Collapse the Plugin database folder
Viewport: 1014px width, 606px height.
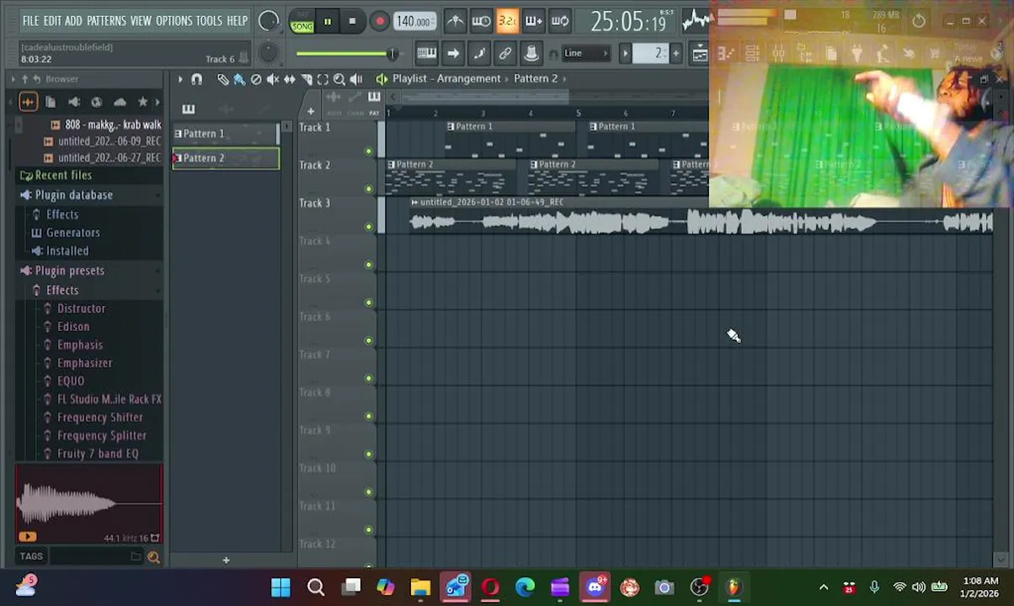(x=67, y=195)
